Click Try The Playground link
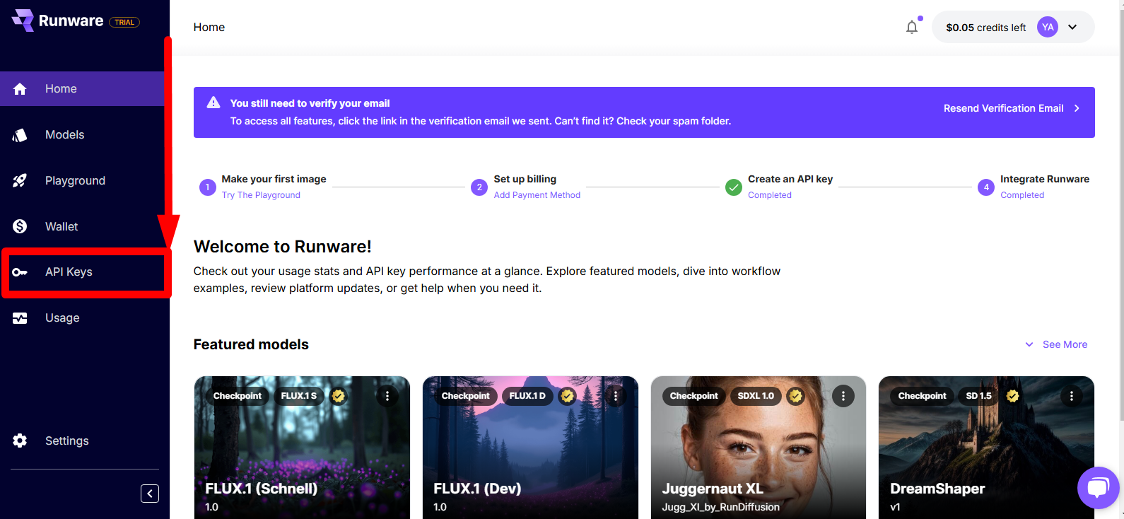The height and width of the screenshot is (519, 1124). (x=261, y=195)
